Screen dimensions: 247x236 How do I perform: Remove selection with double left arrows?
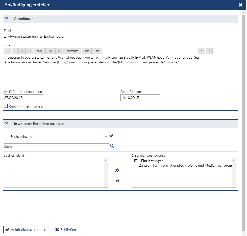(x=117, y=181)
